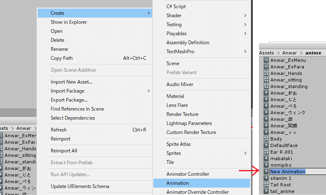Expand the Shader submenu arrow
Viewport: 326px width, 195px height.
click(245, 16)
